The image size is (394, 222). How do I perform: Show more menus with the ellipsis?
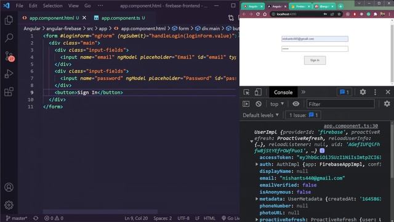click(x=100, y=6)
